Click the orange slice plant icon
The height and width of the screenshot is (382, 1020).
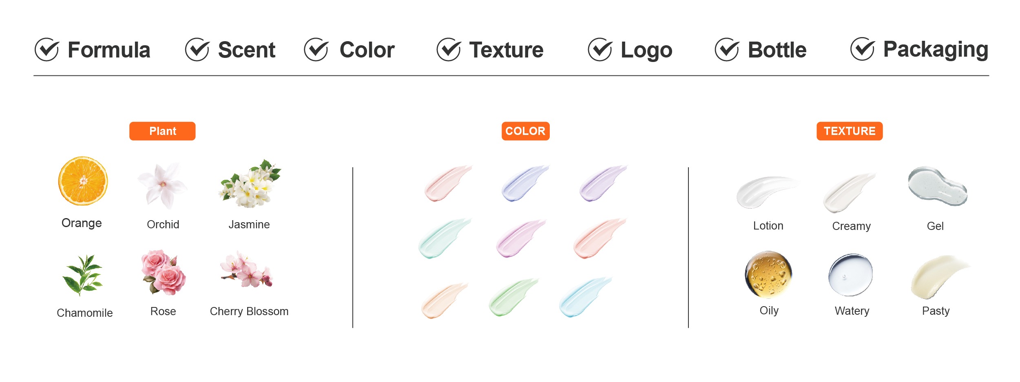pos(83,181)
